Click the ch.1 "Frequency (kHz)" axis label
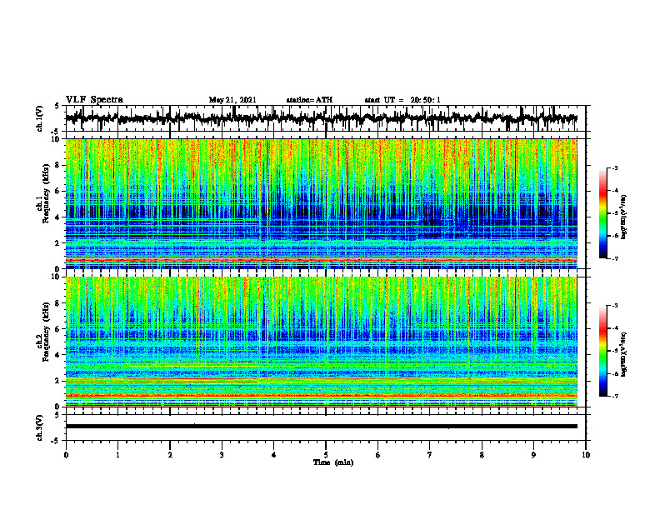660x510 pixels. coord(46,193)
